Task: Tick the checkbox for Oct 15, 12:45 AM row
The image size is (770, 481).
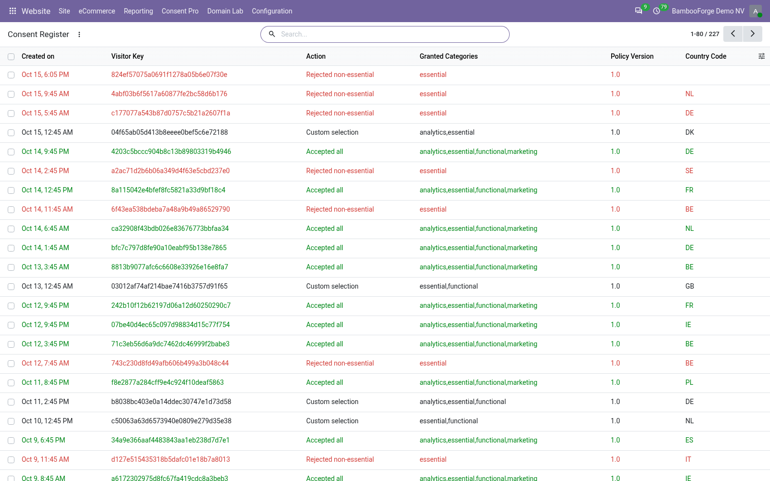Action: point(11,133)
